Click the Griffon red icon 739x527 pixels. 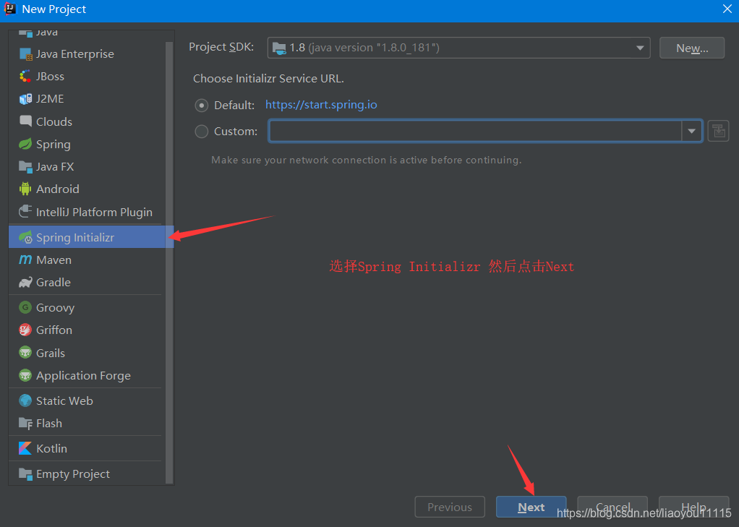tap(25, 330)
